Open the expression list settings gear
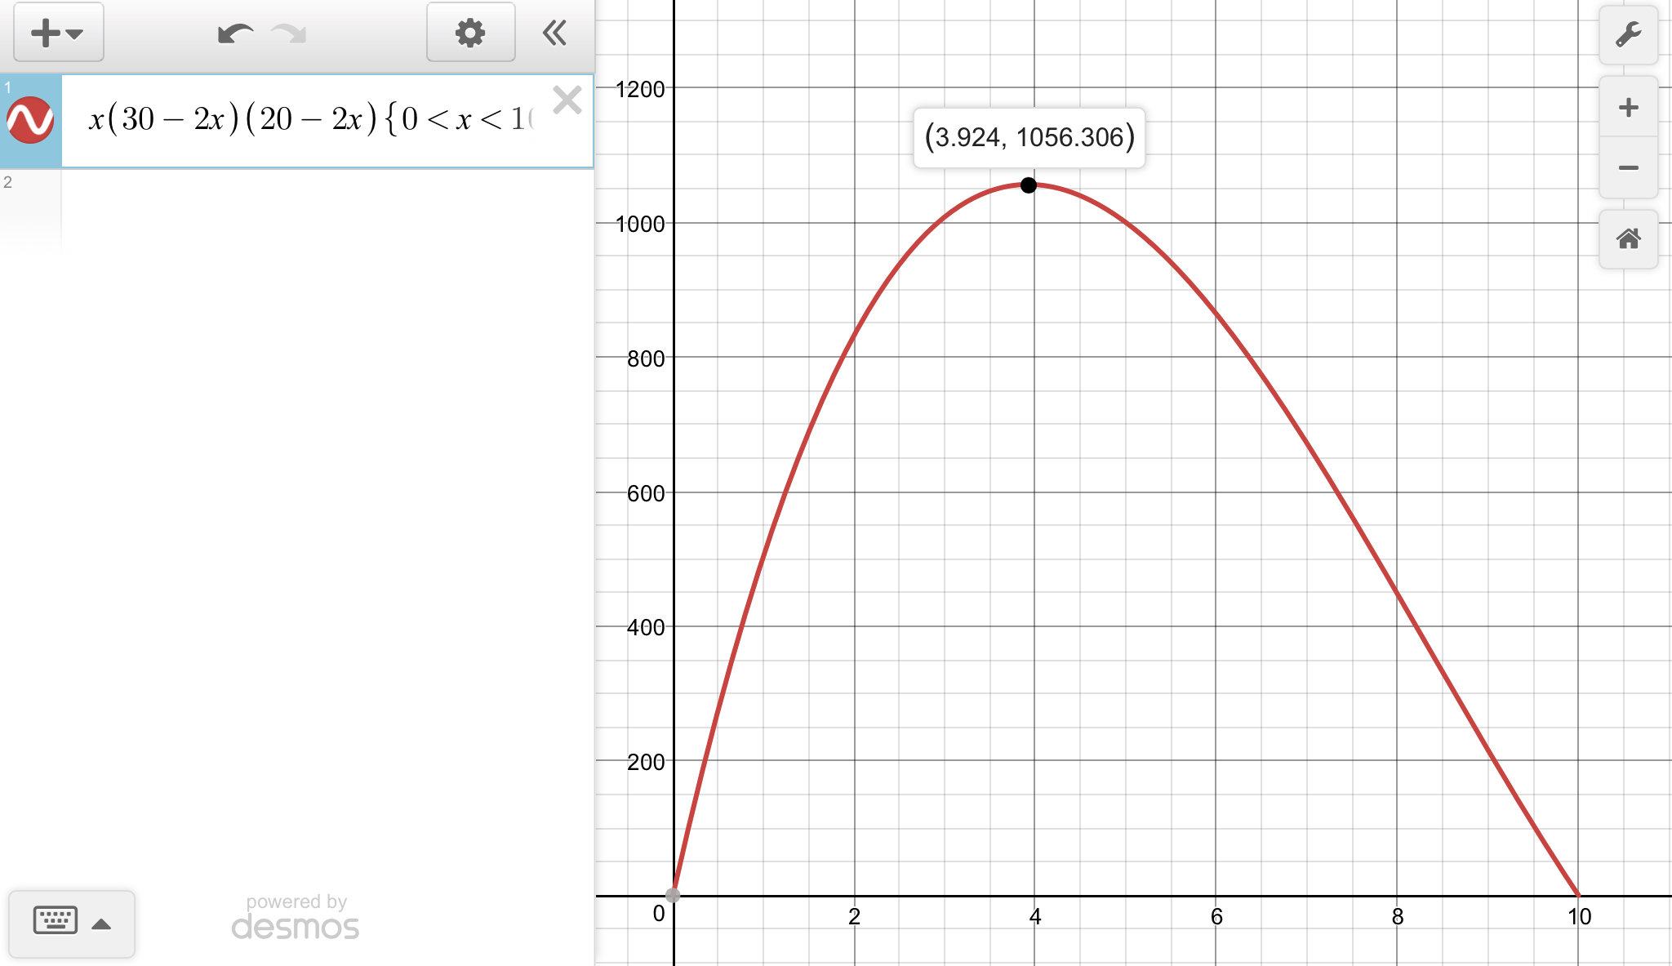 pyautogui.click(x=470, y=33)
